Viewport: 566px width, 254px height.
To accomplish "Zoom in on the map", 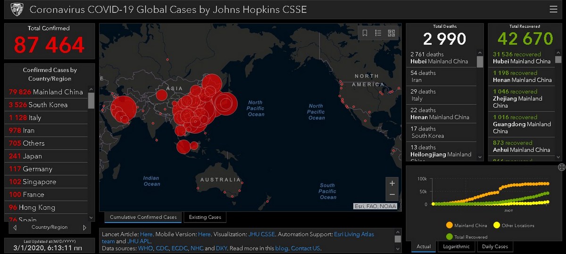I will point(392,183).
